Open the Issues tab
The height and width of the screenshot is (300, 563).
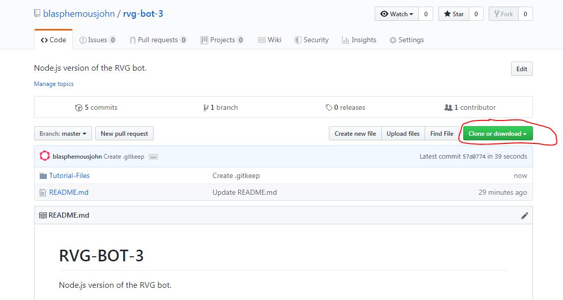pos(98,40)
